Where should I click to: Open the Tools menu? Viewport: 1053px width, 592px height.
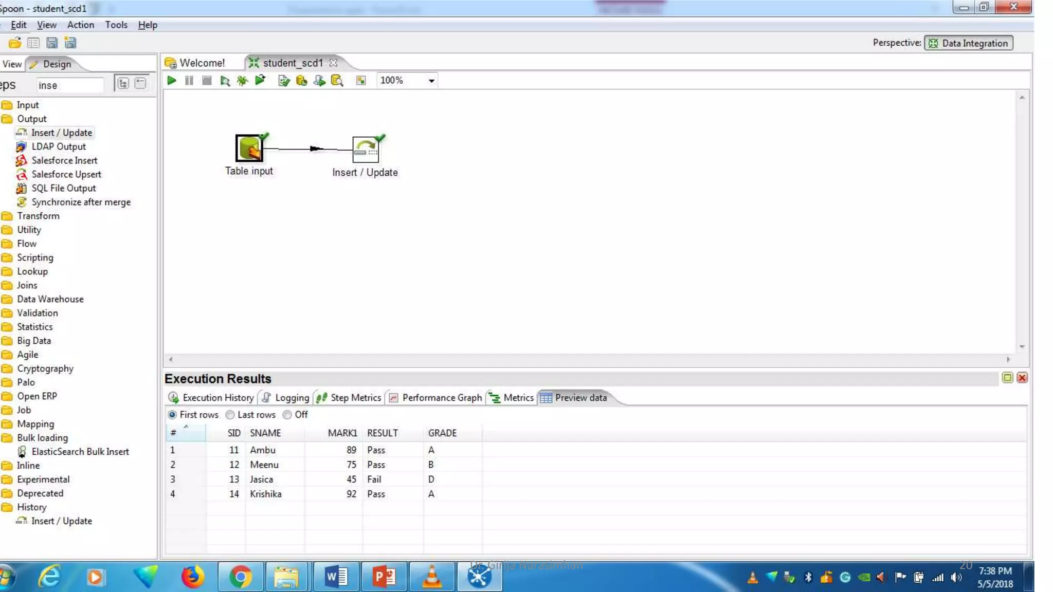(x=116, y=25)
